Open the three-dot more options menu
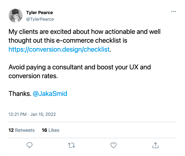The height and width of the screenshot is (156, 185). click(x=174, y=11)
